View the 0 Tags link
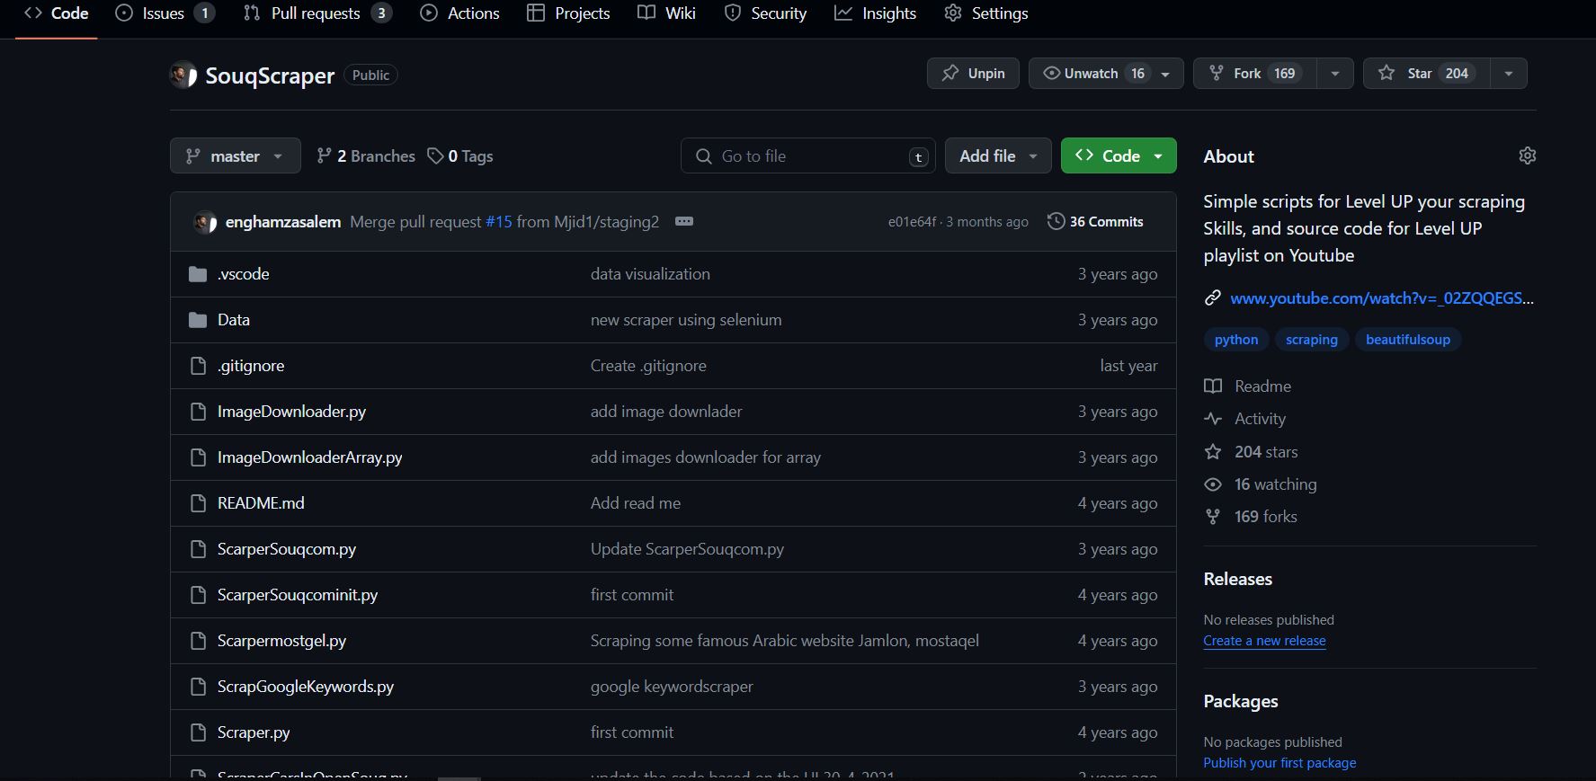The height and width of the screenshot is (781, 1596). click(x=460, y=156)
